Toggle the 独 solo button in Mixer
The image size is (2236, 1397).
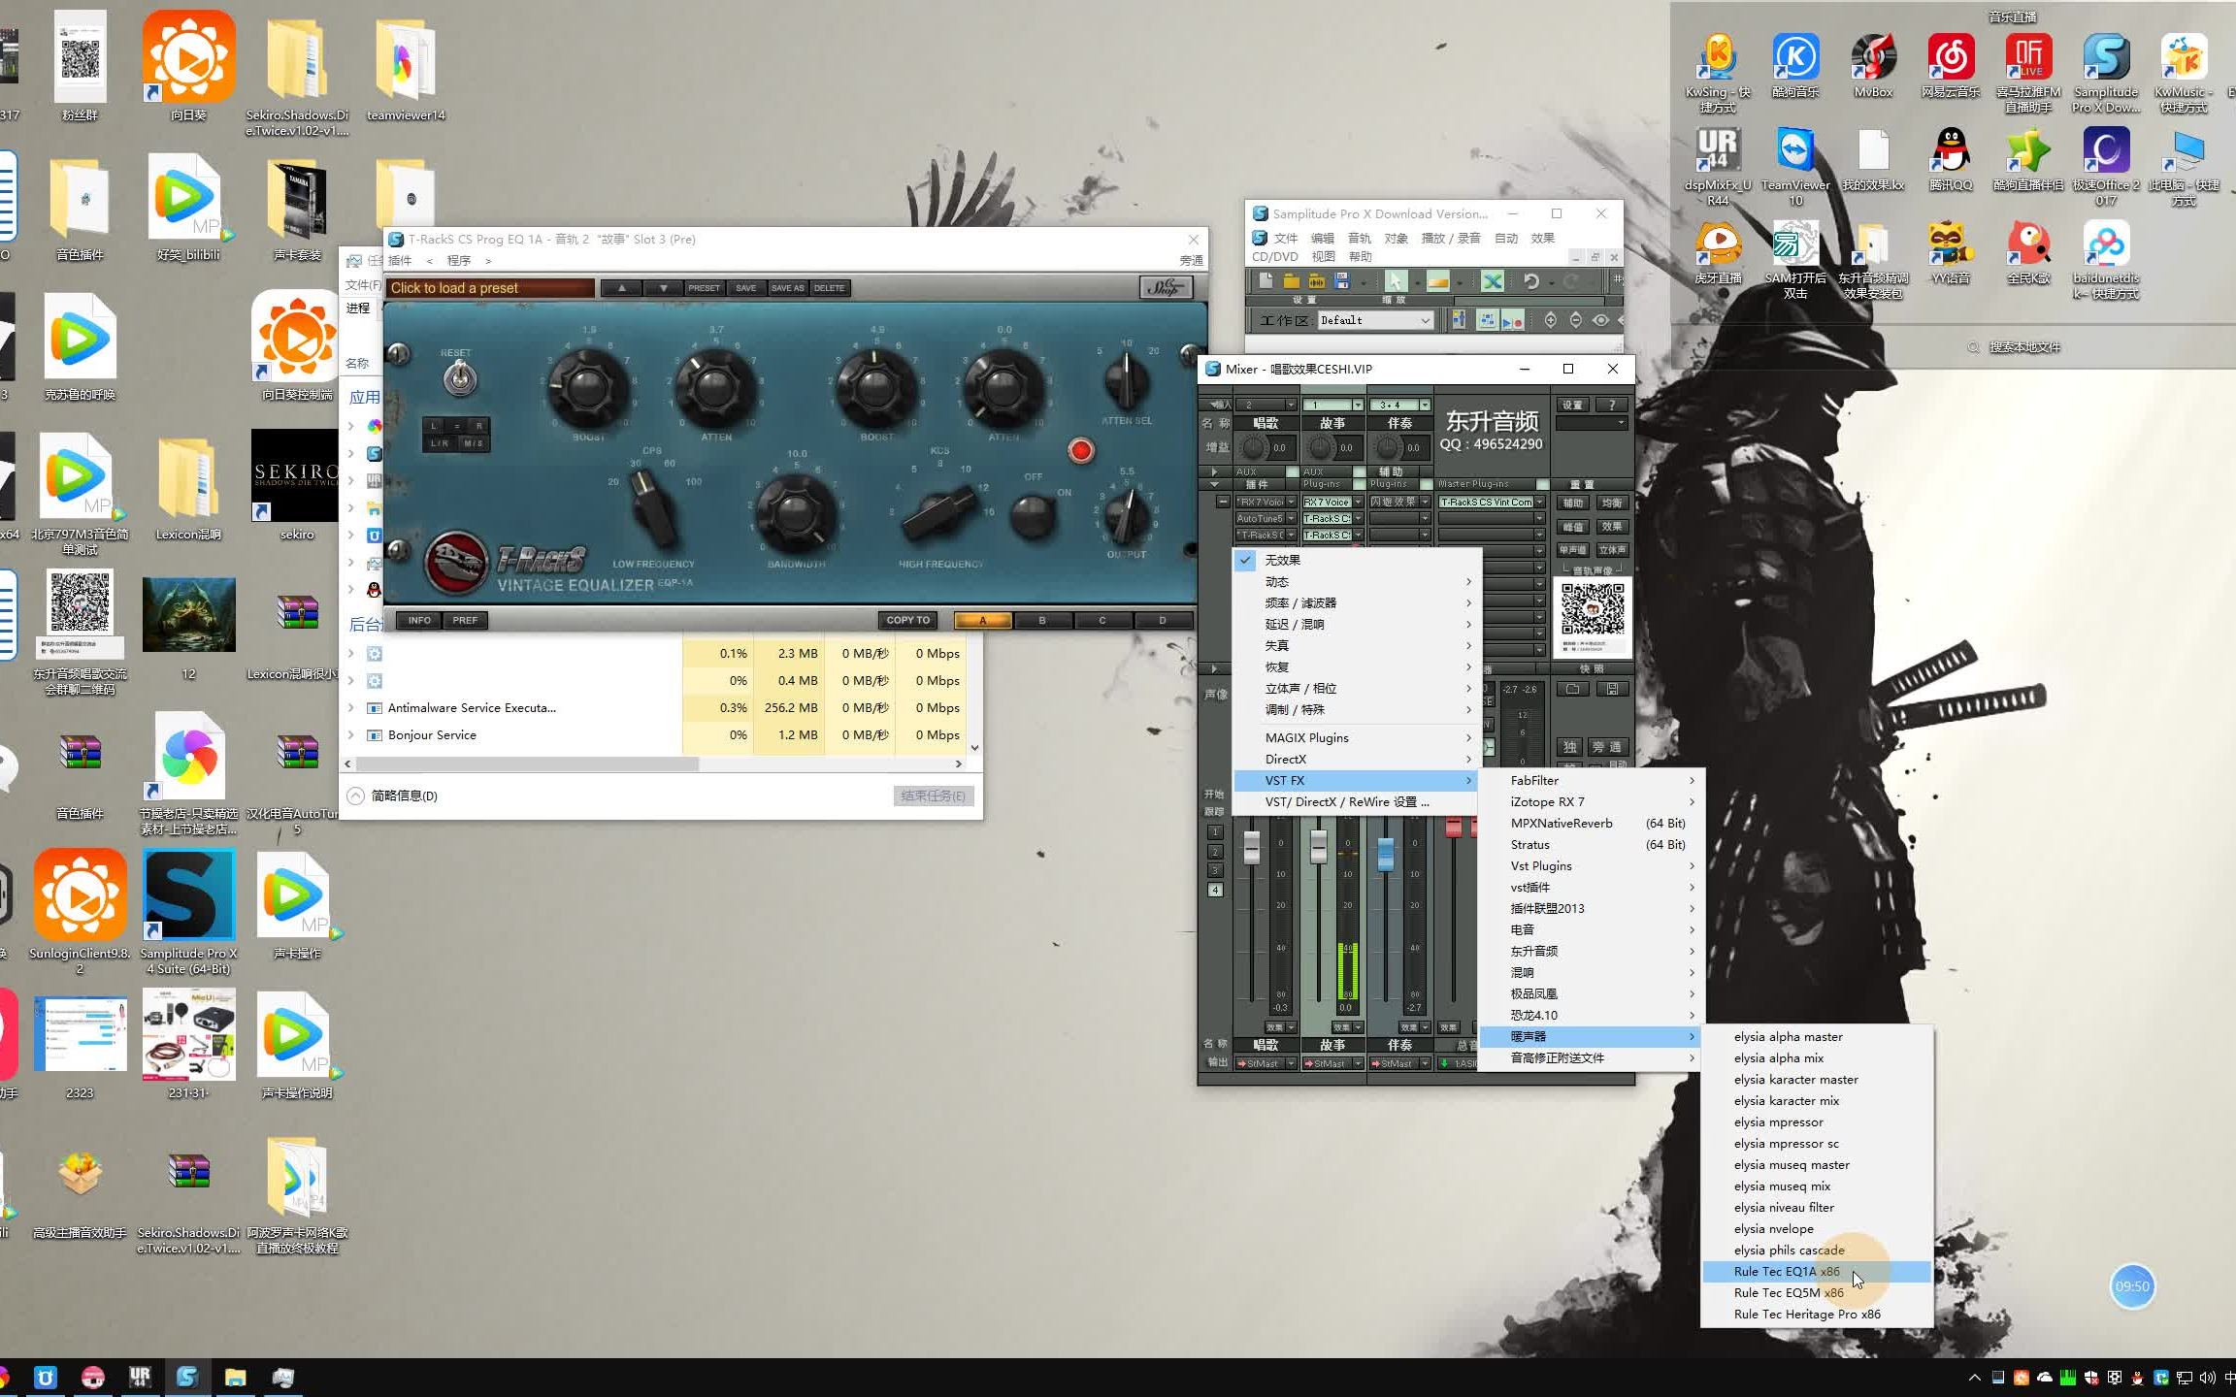point(1569,747)
